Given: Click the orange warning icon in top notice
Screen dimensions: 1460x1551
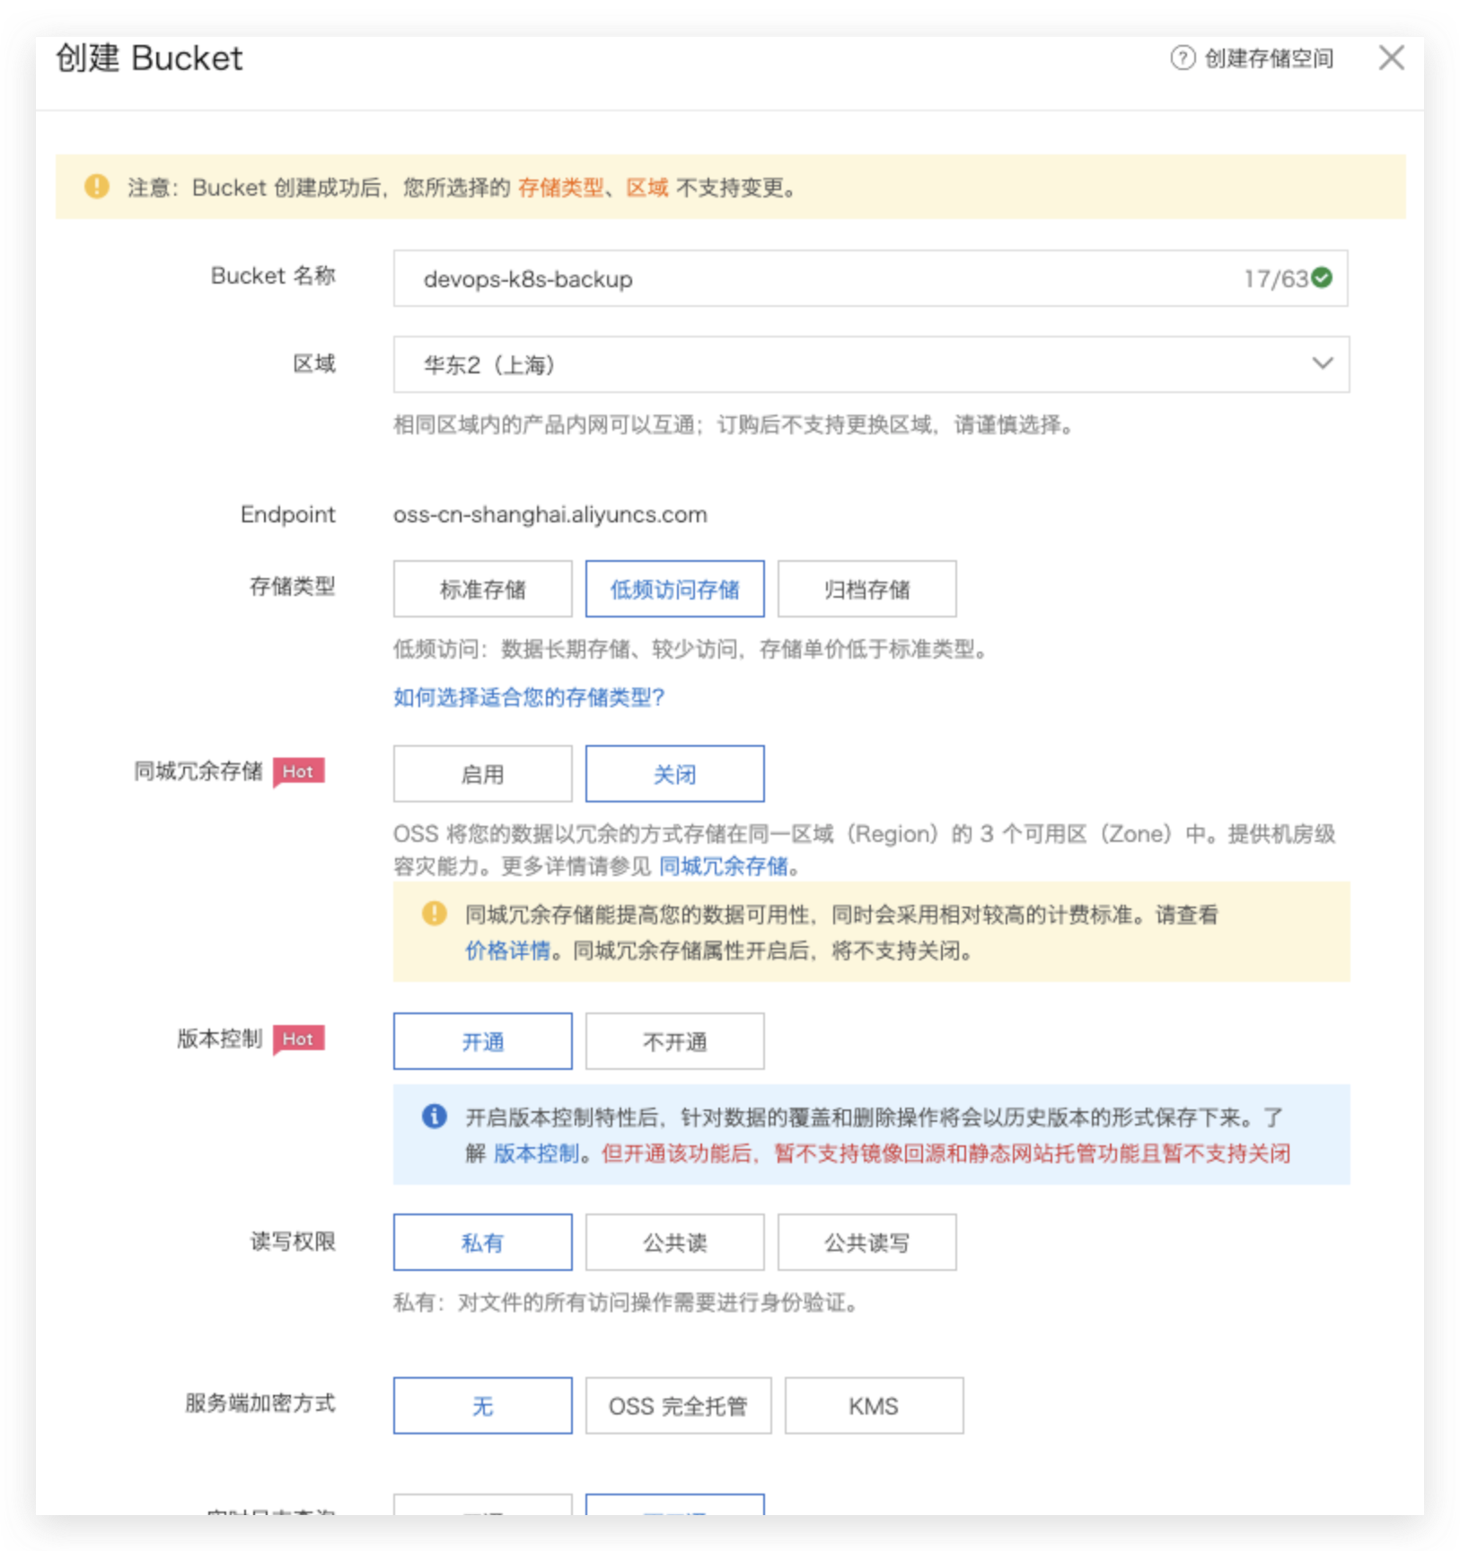Looking at the screenshot, I should (x=97, y=187).
